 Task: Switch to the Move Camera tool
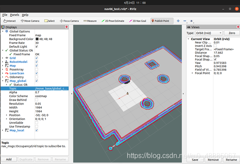[x=30, y=21]
